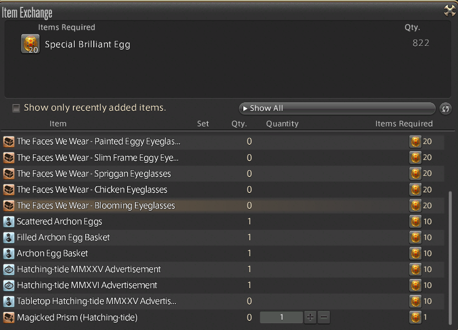Click the Special Brilliant Egg icon at top
The width and height of the screenshot is (458, 330).
[30, 44]
